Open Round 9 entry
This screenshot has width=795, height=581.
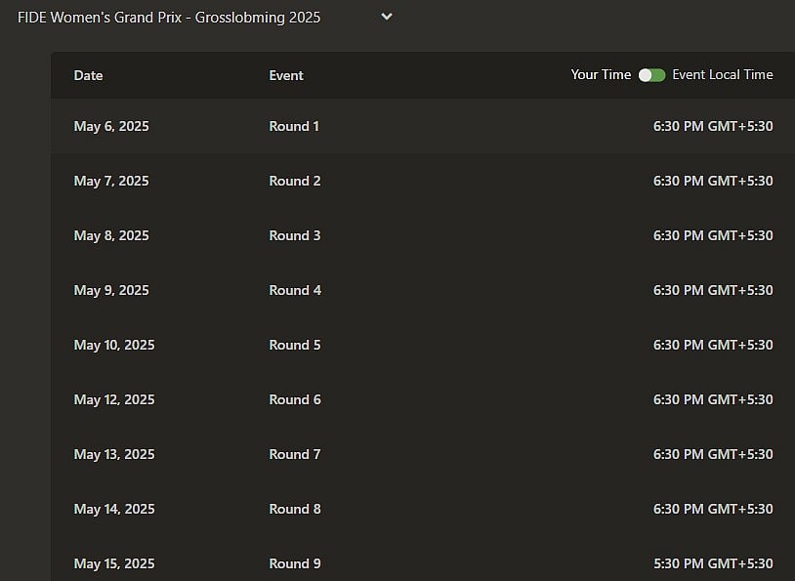click(295, 564)
